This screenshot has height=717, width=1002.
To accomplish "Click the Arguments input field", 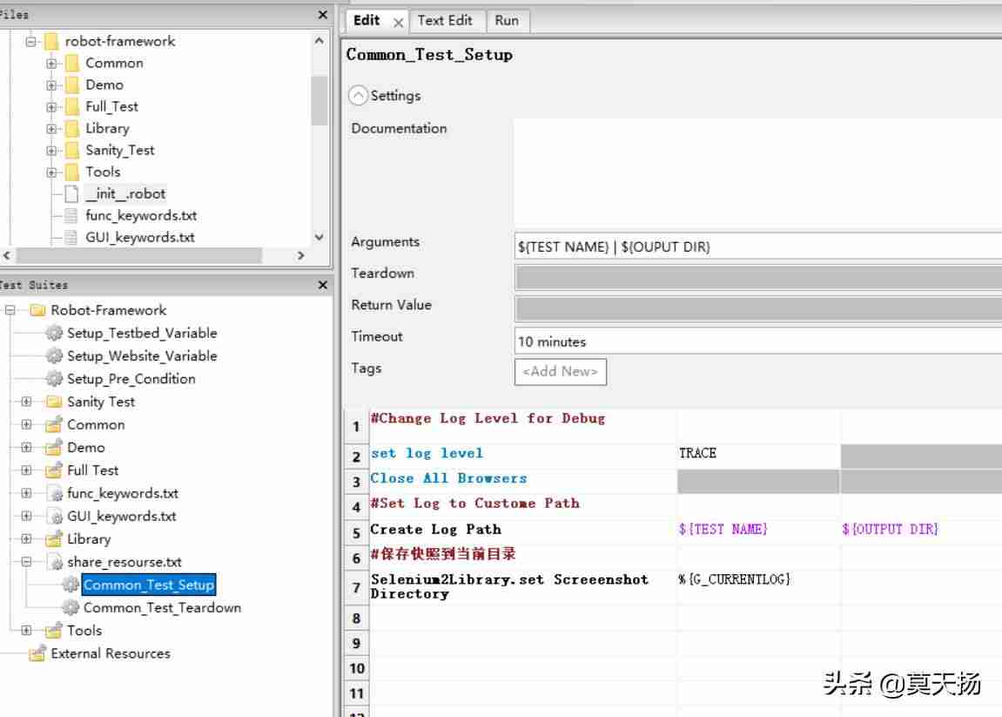I will tap(758, 247).
